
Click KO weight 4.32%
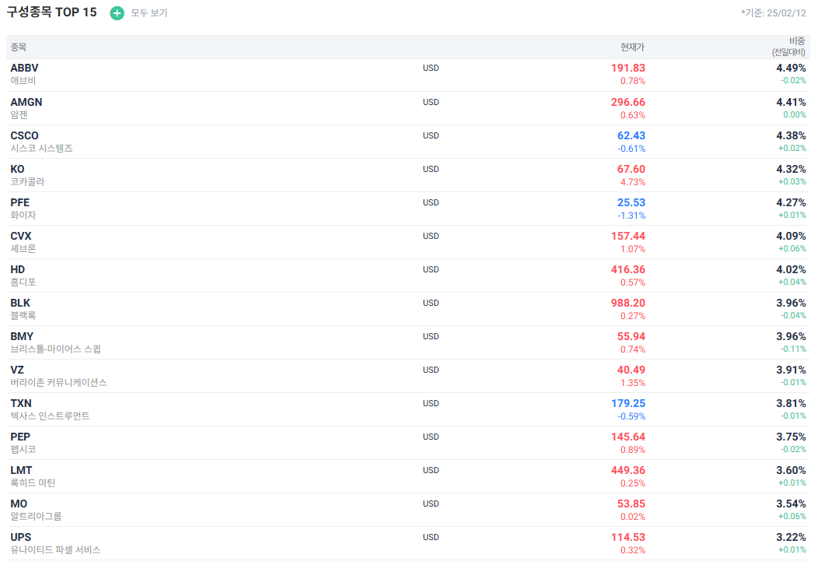point(791,169)
